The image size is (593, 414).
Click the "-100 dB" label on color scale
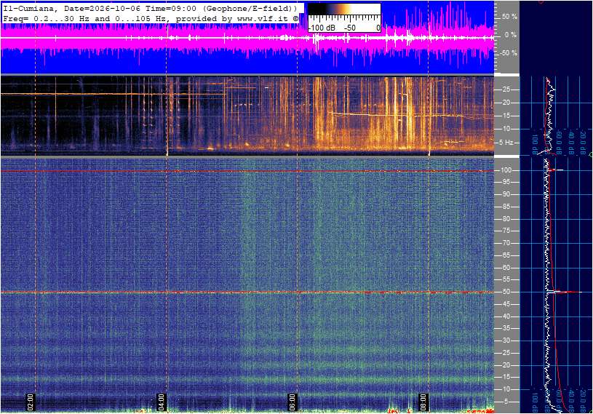pyautogui.click(x=322, y=28)
